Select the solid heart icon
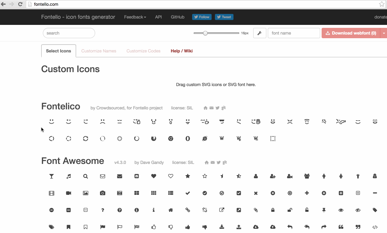 click(x=154, y=176)
